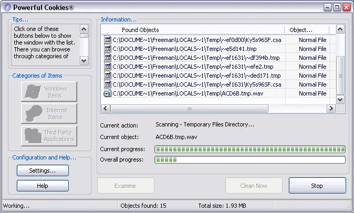Click media icon of ACD6B.tmp.wav row
The image size is (354, 213).
tap(108, 93)
